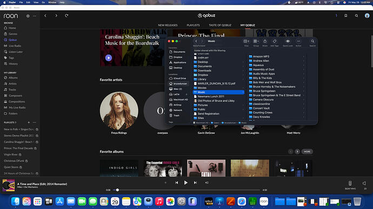Open user profile avatar in Roon
Viewport: 373px width, 209px height.
[x=367, y=16]
